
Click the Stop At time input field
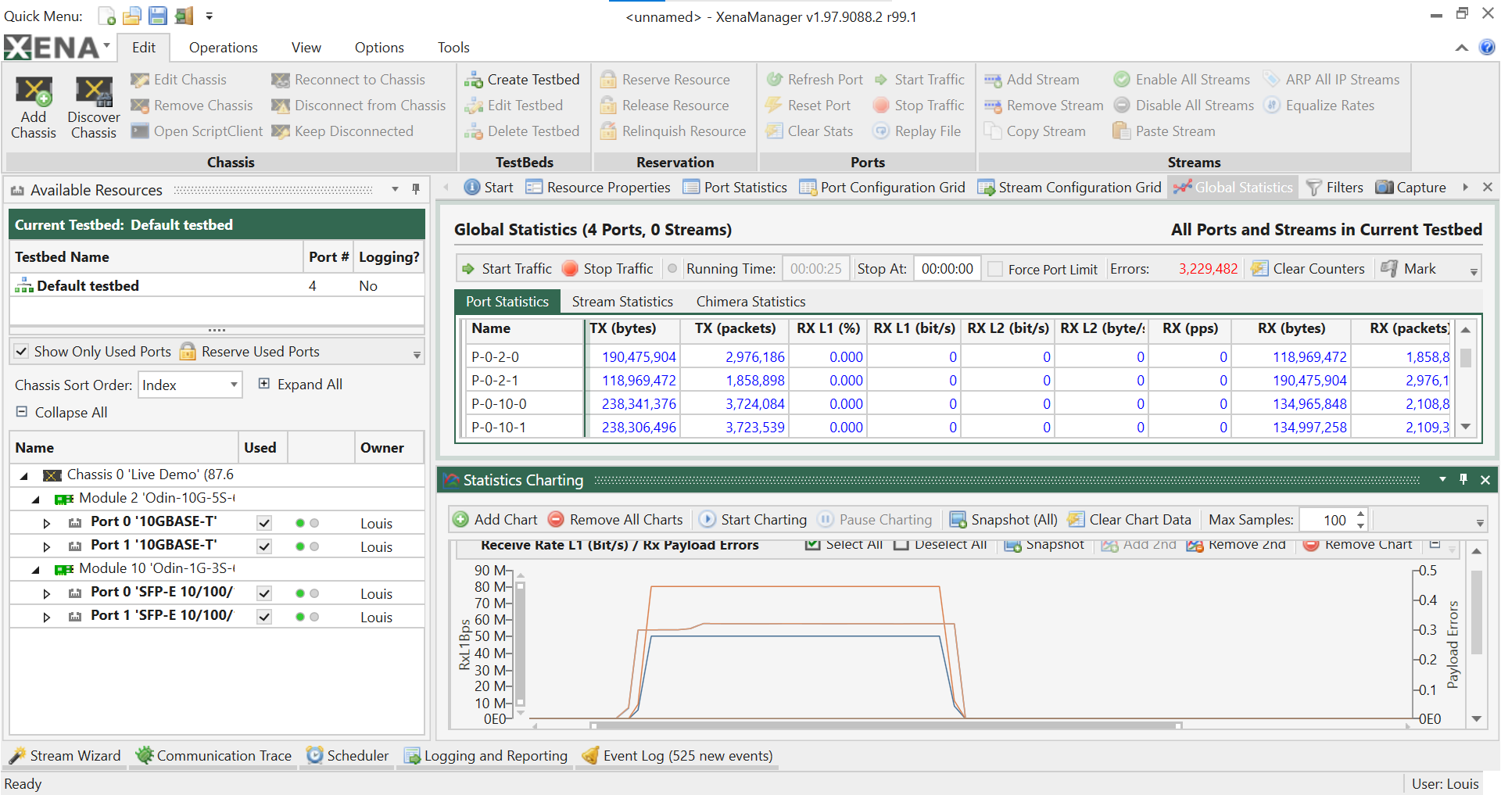coord(947,269)
